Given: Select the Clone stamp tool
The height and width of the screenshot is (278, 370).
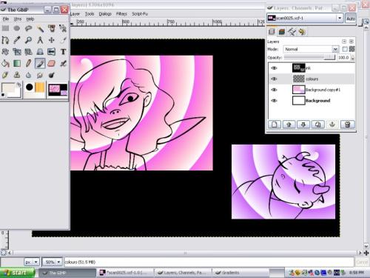Looking at the screenshot, I should click(x=17, y=75).
